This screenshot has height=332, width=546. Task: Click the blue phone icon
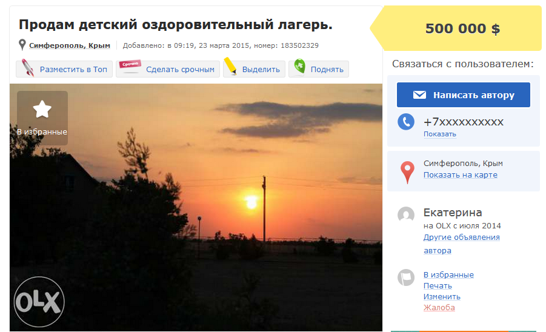click(x=406, y=122)
